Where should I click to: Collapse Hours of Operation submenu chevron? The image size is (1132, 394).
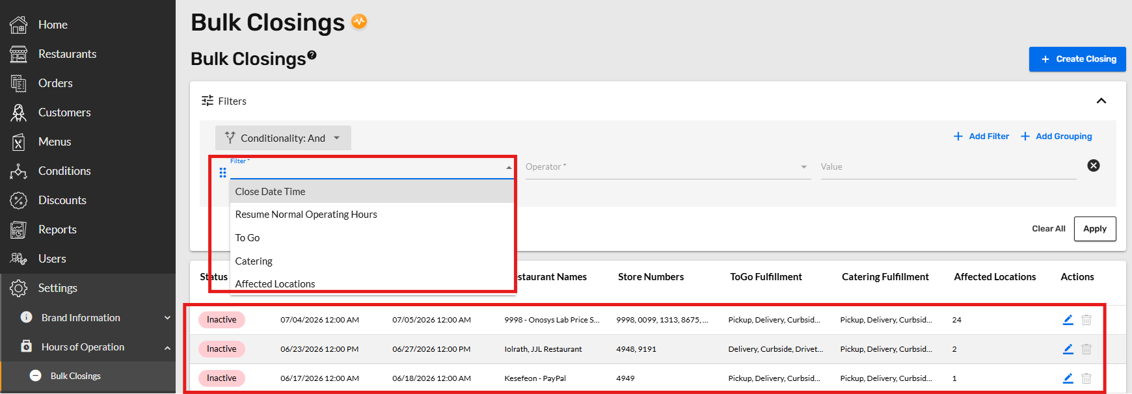point(167,348)
